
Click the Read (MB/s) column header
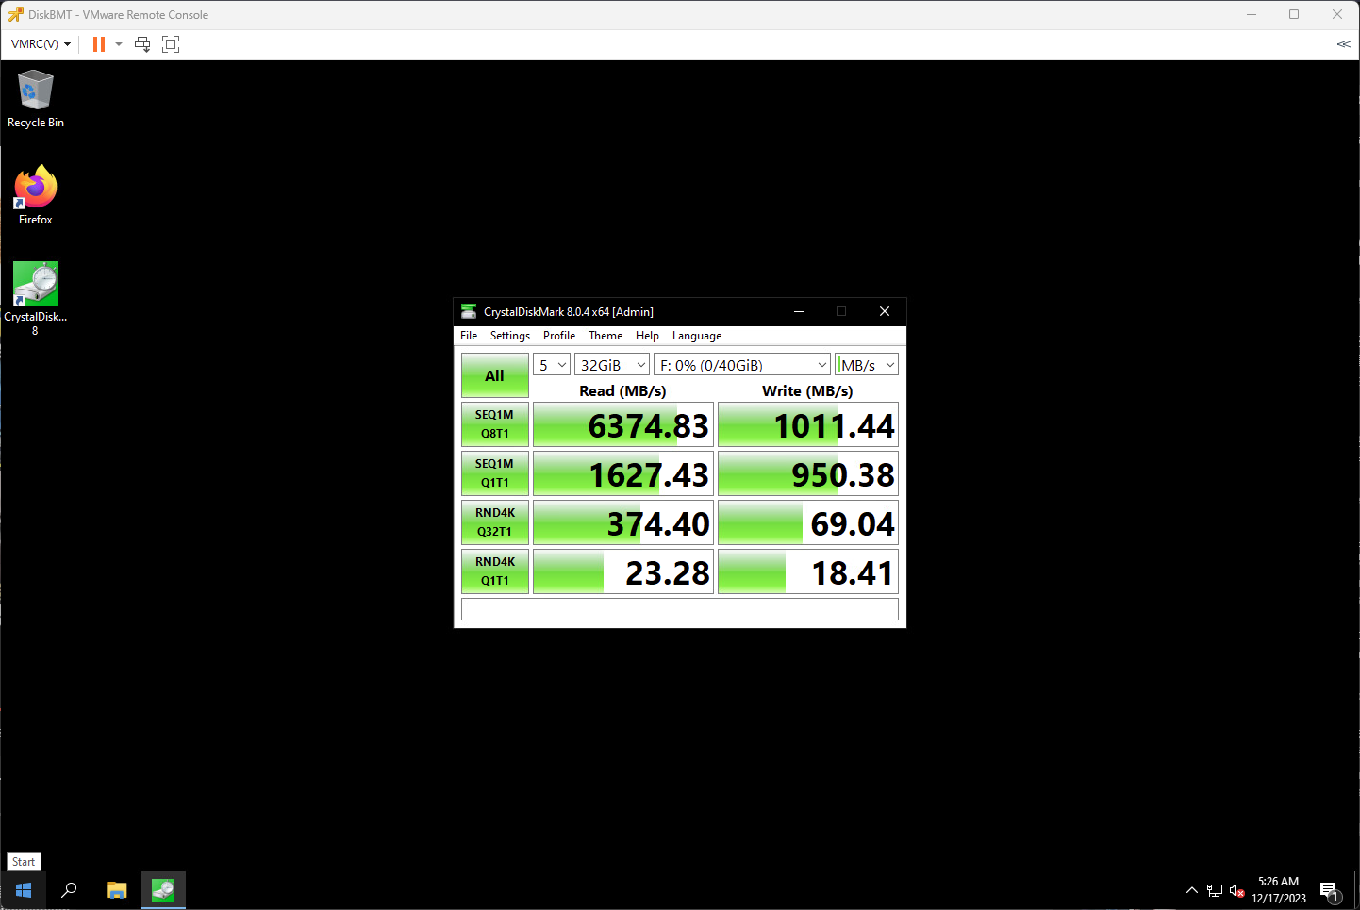click(622, 390)
